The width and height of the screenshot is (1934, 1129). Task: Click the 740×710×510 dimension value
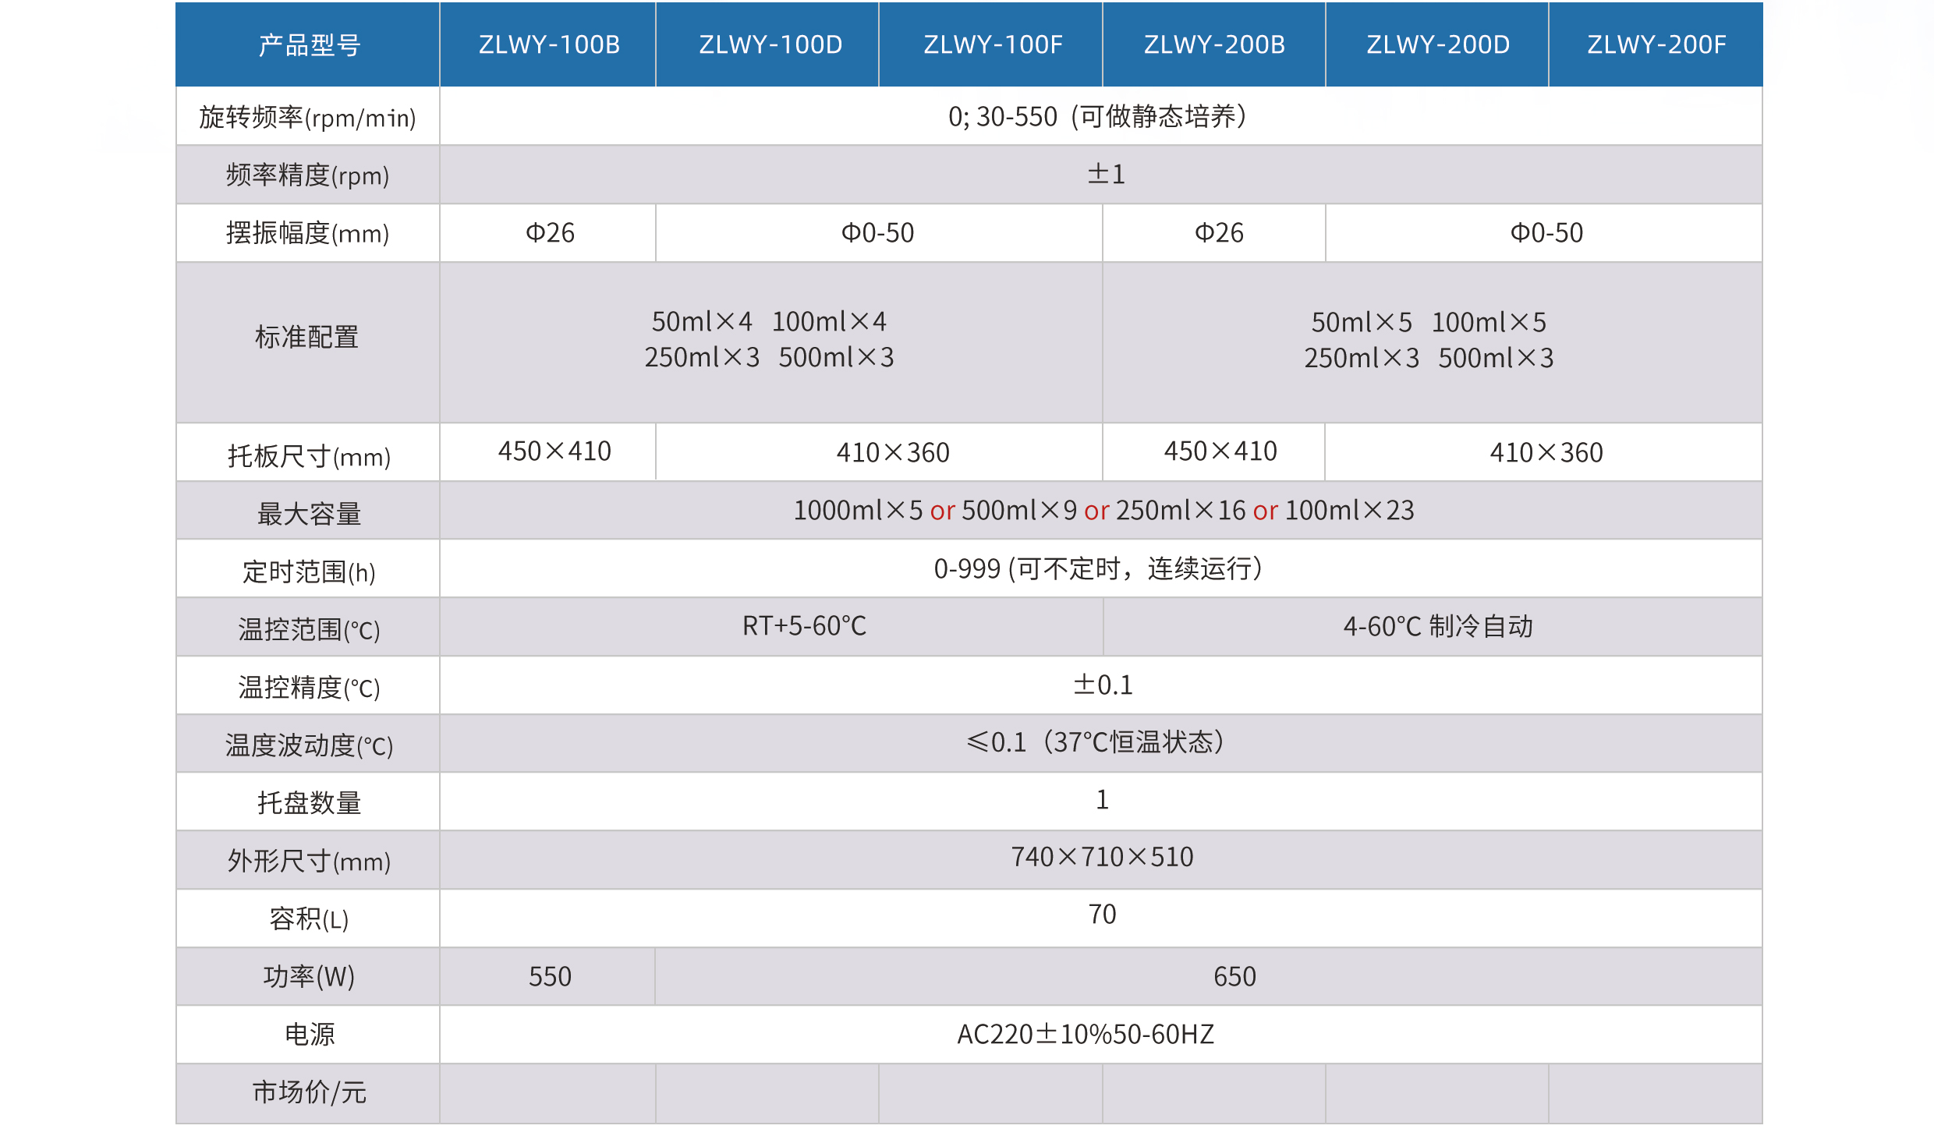coord(1102,858)
